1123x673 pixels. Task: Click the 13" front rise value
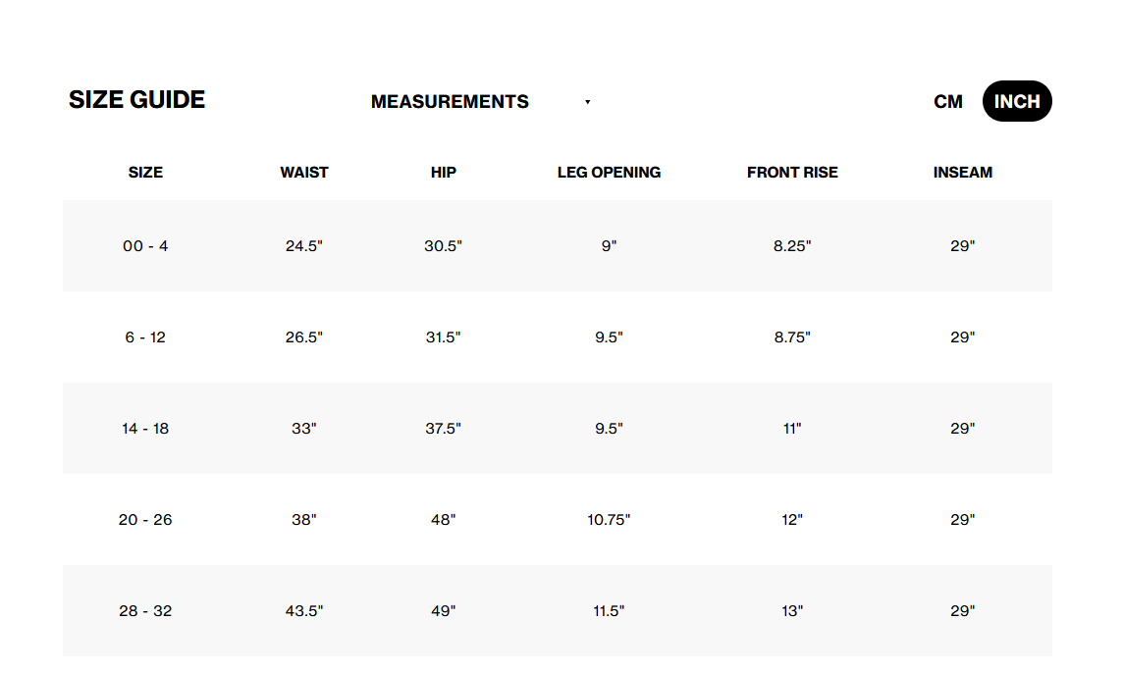click(x=792, y=611)
